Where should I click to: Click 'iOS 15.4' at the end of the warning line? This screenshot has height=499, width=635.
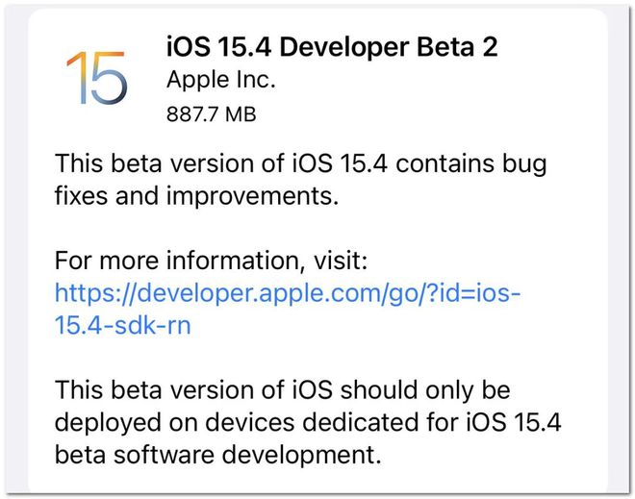[x=514, y=422]
